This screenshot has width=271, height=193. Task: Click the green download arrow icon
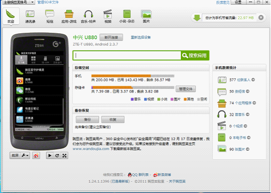click(x=197, y=18)
